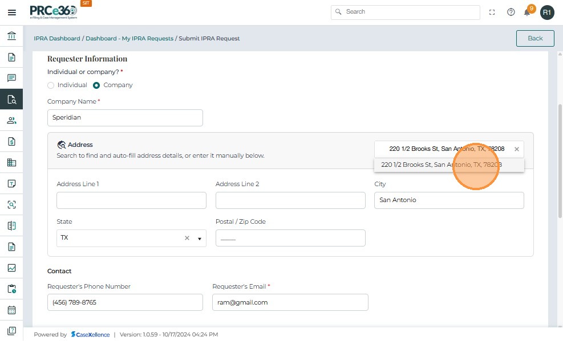
Task: Choose the 220 1/2 Brooks St suggestion
Action: pos(442,165)
